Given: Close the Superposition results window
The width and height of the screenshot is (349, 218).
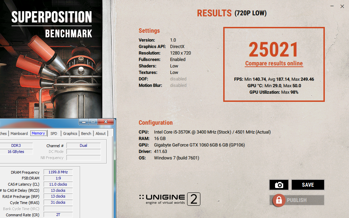Looking at the screenshot, I should [342, 6].
